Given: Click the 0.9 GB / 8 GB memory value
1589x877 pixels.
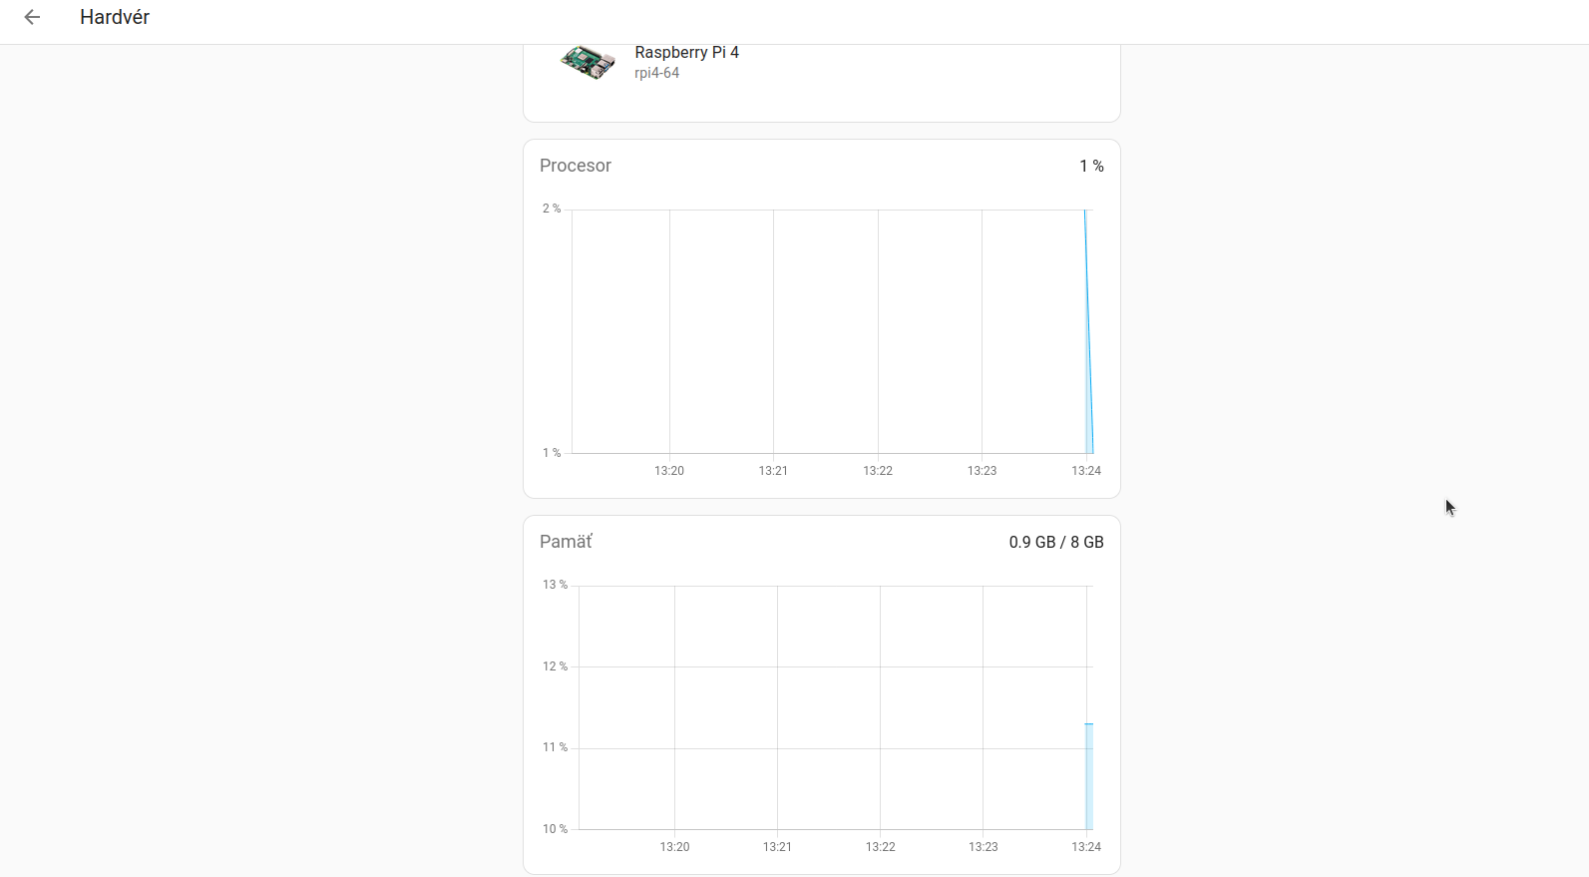Looking at the screenshot, I should coord(1056,542).
